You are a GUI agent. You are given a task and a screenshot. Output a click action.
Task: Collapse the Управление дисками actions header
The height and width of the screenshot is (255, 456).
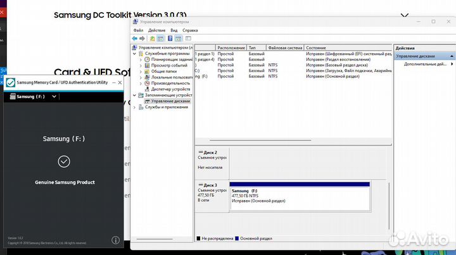tap(452, 56)
